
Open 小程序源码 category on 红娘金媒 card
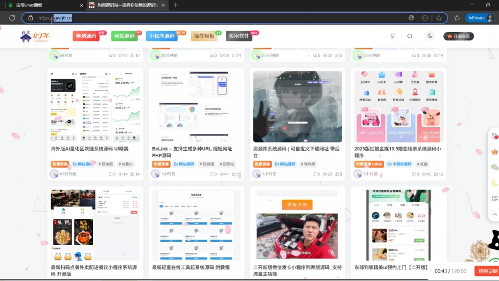pos(399,164)
